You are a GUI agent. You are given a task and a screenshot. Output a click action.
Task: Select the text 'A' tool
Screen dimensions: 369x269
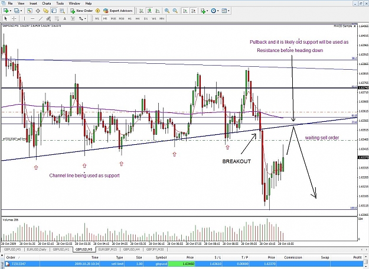[65, 18]
